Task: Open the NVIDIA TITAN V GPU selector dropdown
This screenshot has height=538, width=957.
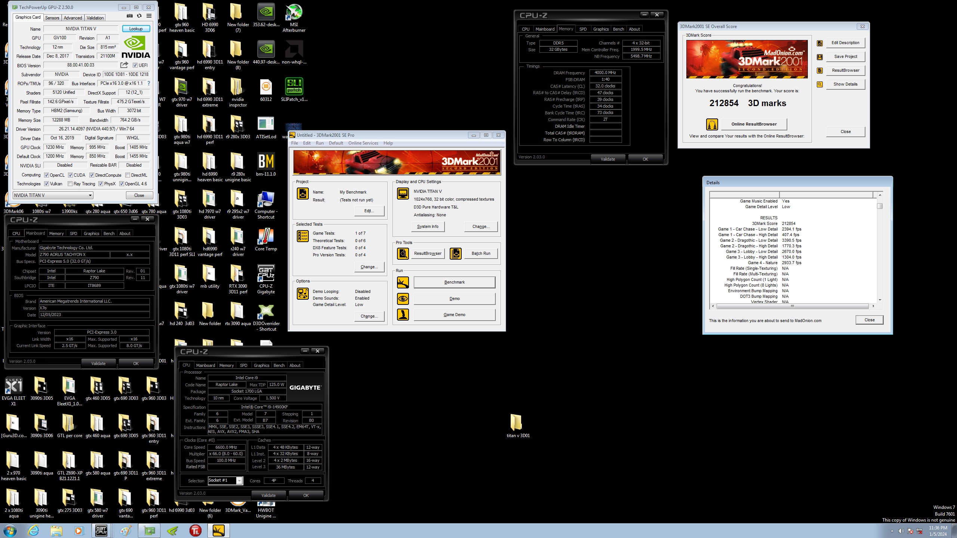Action: click(x=53, y=195)
